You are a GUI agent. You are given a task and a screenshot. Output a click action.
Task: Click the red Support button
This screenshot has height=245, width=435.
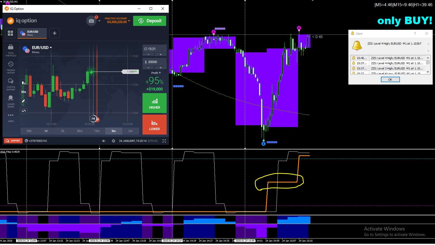coord(13,141)
